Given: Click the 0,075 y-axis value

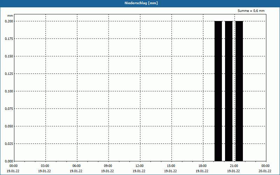Looking at the screenshot, I should coord(9,108).
